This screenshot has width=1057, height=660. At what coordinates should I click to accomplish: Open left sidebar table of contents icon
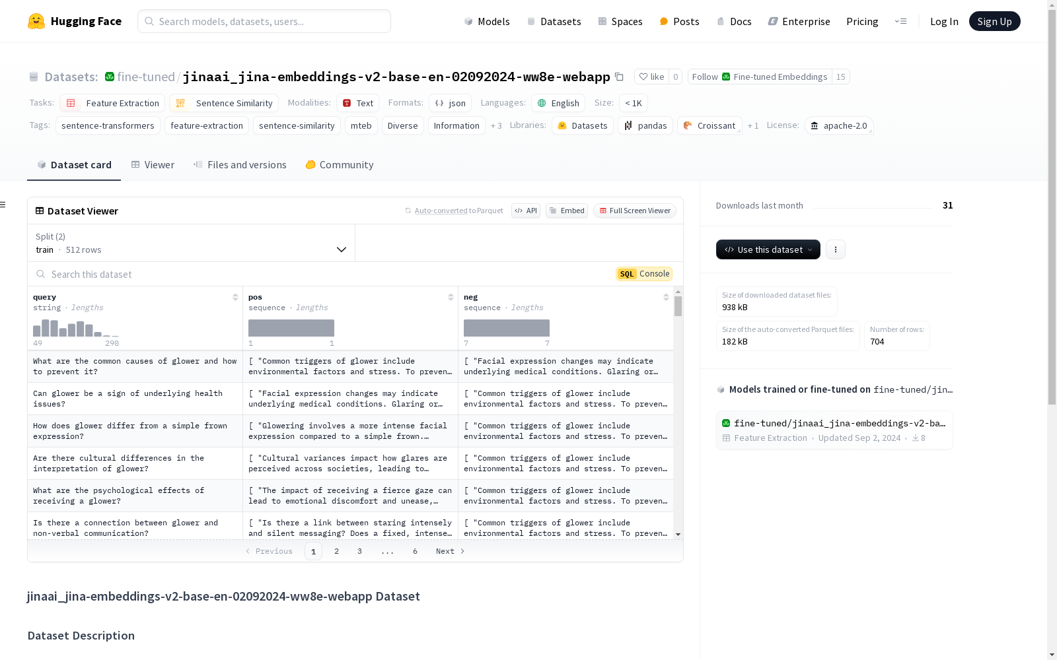(x=3, y=205)
